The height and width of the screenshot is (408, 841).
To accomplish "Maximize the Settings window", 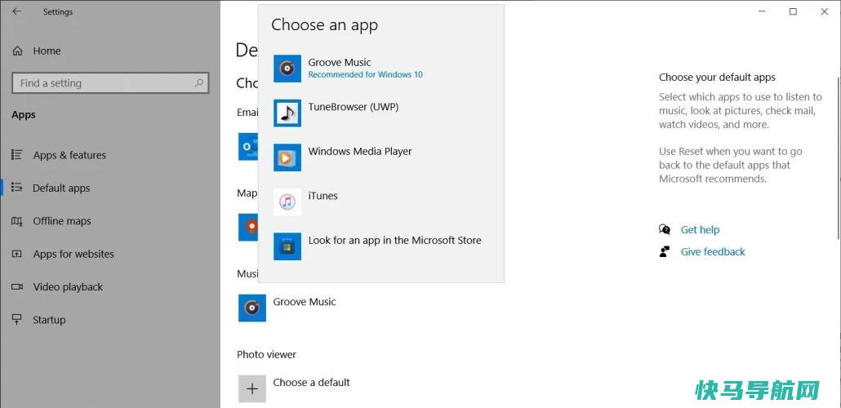I will pyautogui.click(x=793, y=11).
